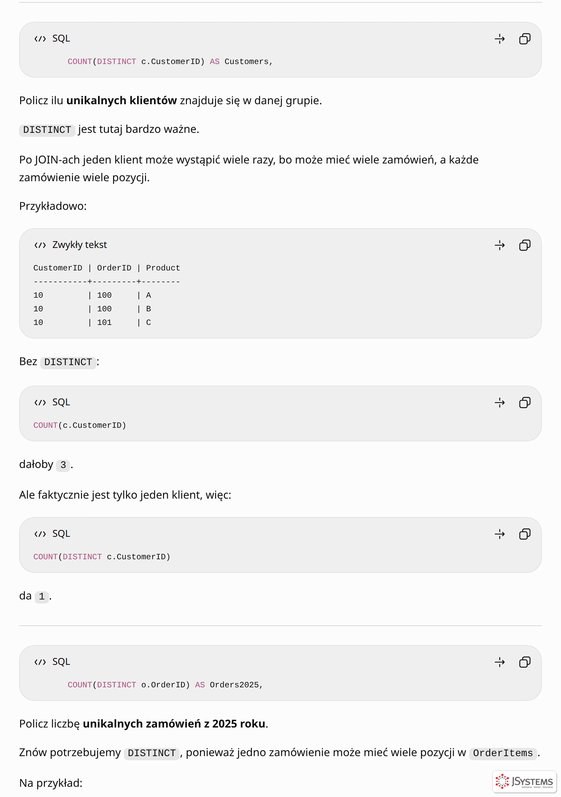Image resolution: width=561 pixels, height=797 pixels.
Task: Toggle wrap on the Zwykły tekst block
Action: (500, 246)
